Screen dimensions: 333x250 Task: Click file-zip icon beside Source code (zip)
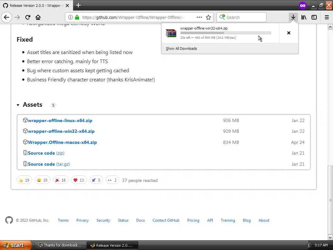click(25, 153)
